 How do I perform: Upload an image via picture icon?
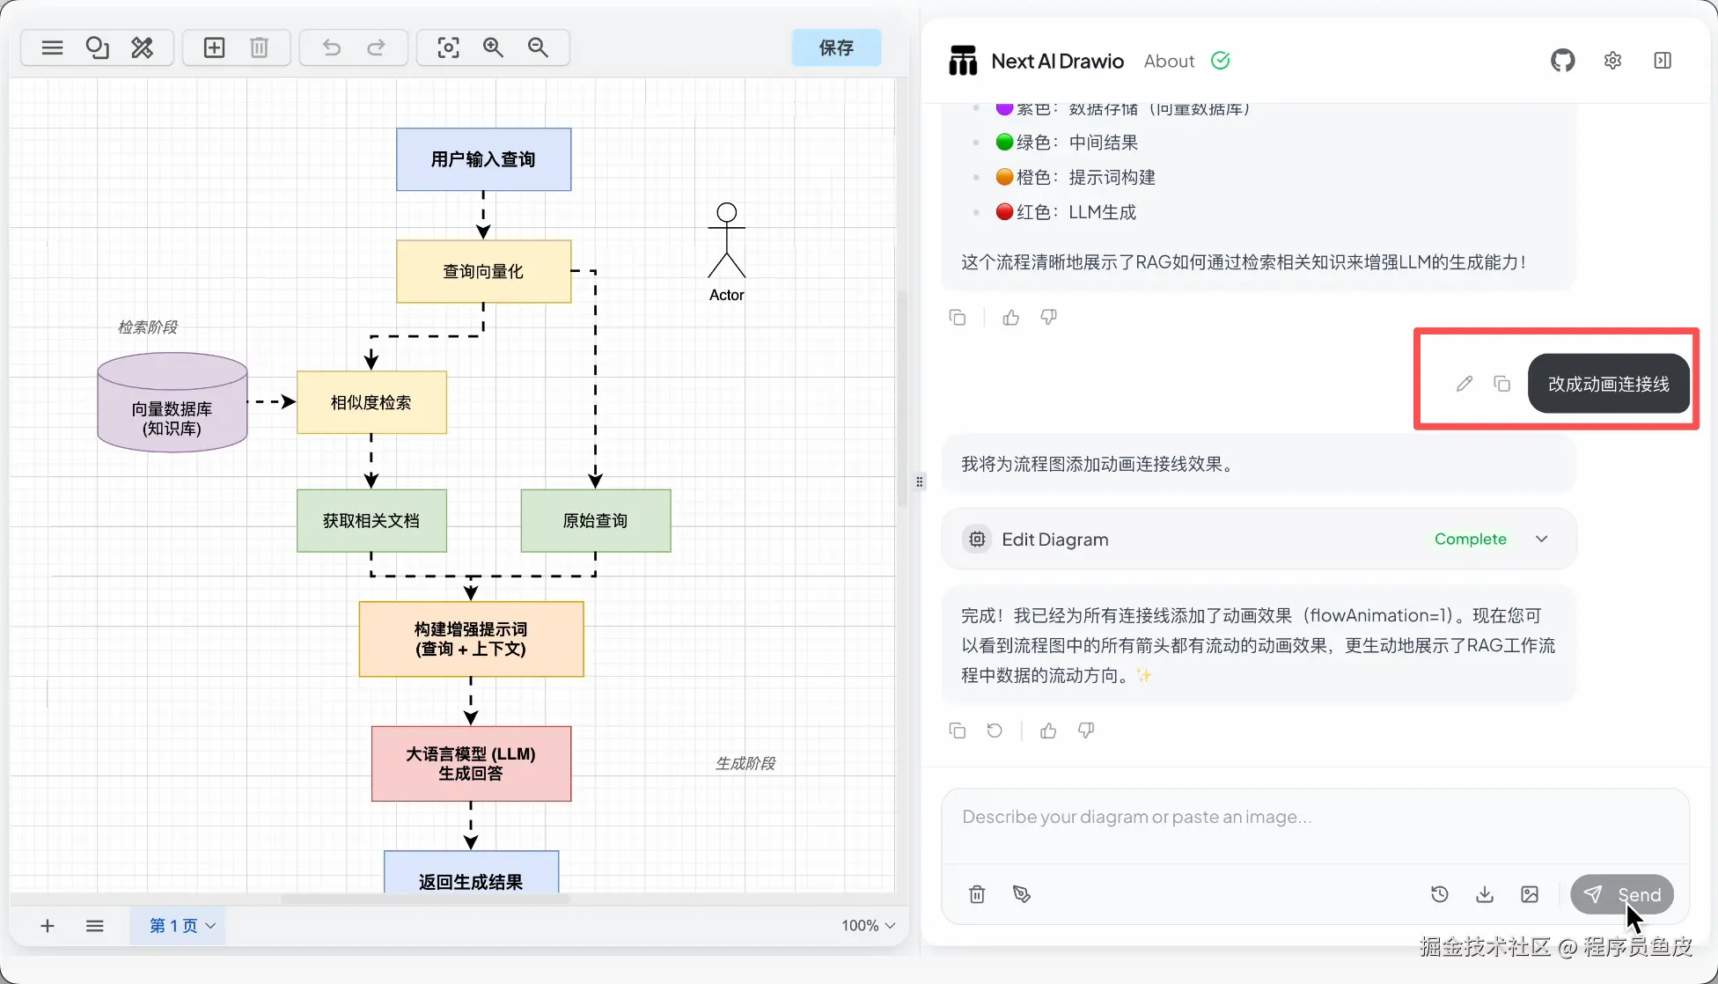click(x=1530, y=894)
